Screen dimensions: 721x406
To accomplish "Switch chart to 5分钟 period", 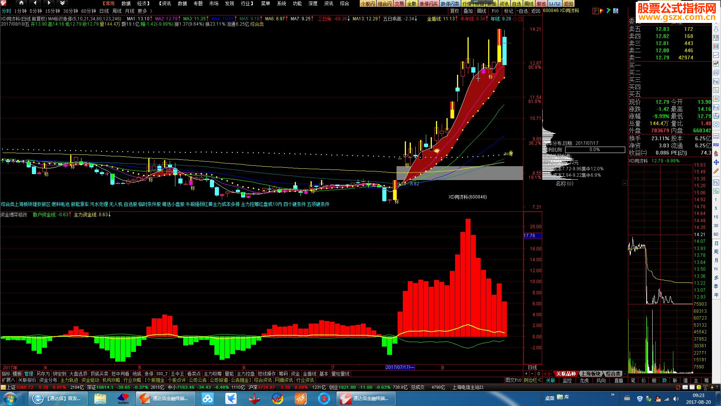I will pyautogui.click(x=36, y=11).
